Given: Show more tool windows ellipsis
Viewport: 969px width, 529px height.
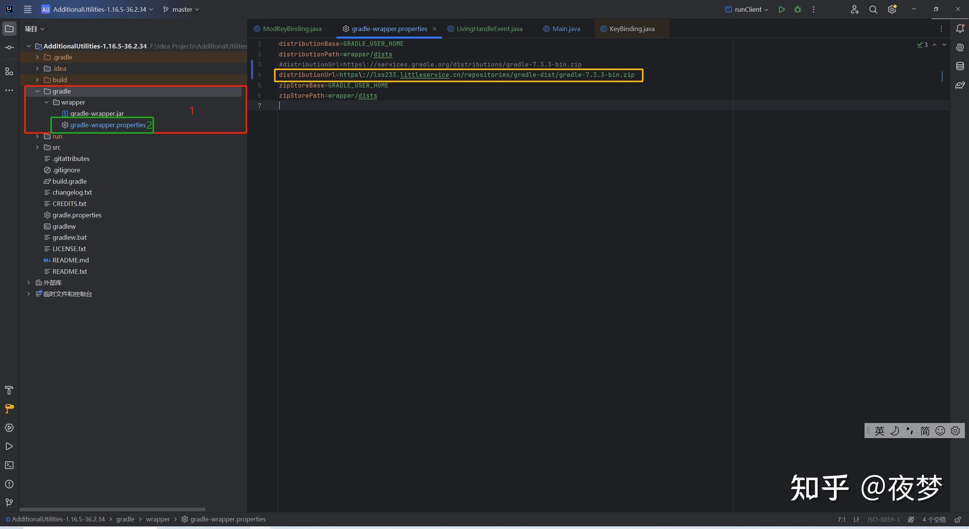Looking at the screenshot, I should (x=9, y=90).
